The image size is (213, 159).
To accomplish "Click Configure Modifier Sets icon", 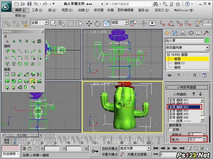I will pyautogui.click(x=204, y=75).
